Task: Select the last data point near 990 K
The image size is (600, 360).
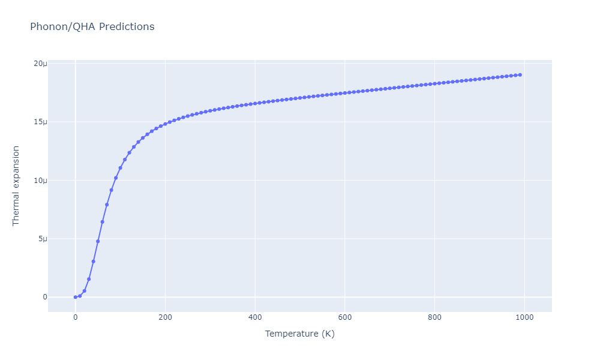Action: (520, 75)
